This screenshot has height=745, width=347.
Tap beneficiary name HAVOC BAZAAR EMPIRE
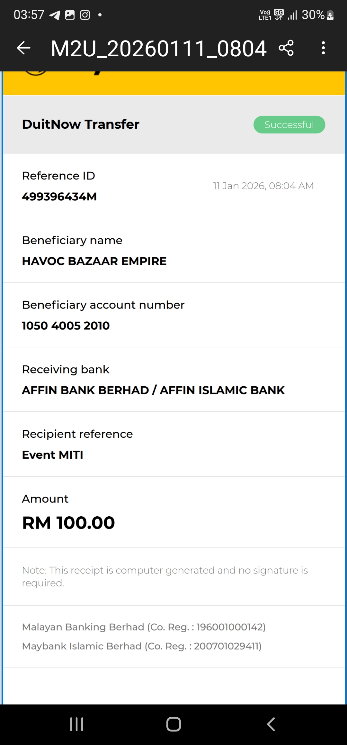coord(94,261)
